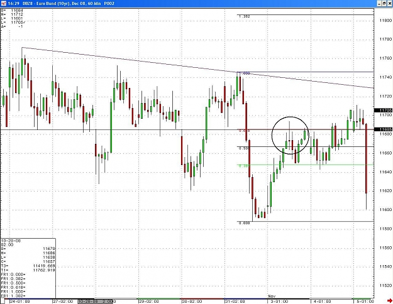Click the red arrow at bottom-right corner

tap(389, 300)
